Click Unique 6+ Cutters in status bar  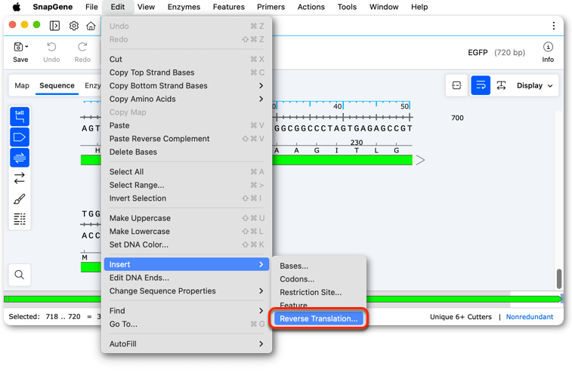(x=460, y=317)
